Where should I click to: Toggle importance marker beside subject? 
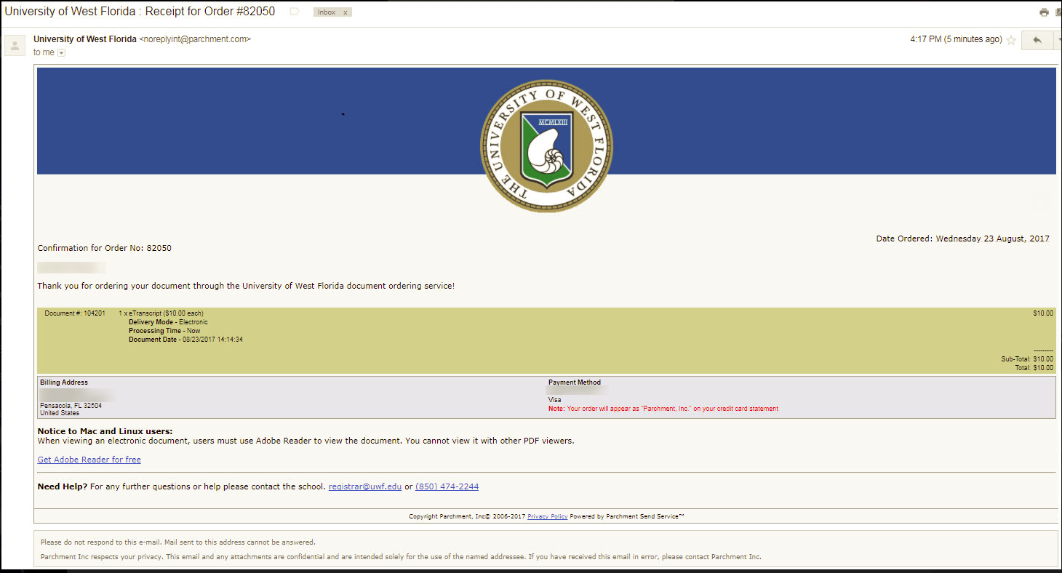[x=294, y=12]
